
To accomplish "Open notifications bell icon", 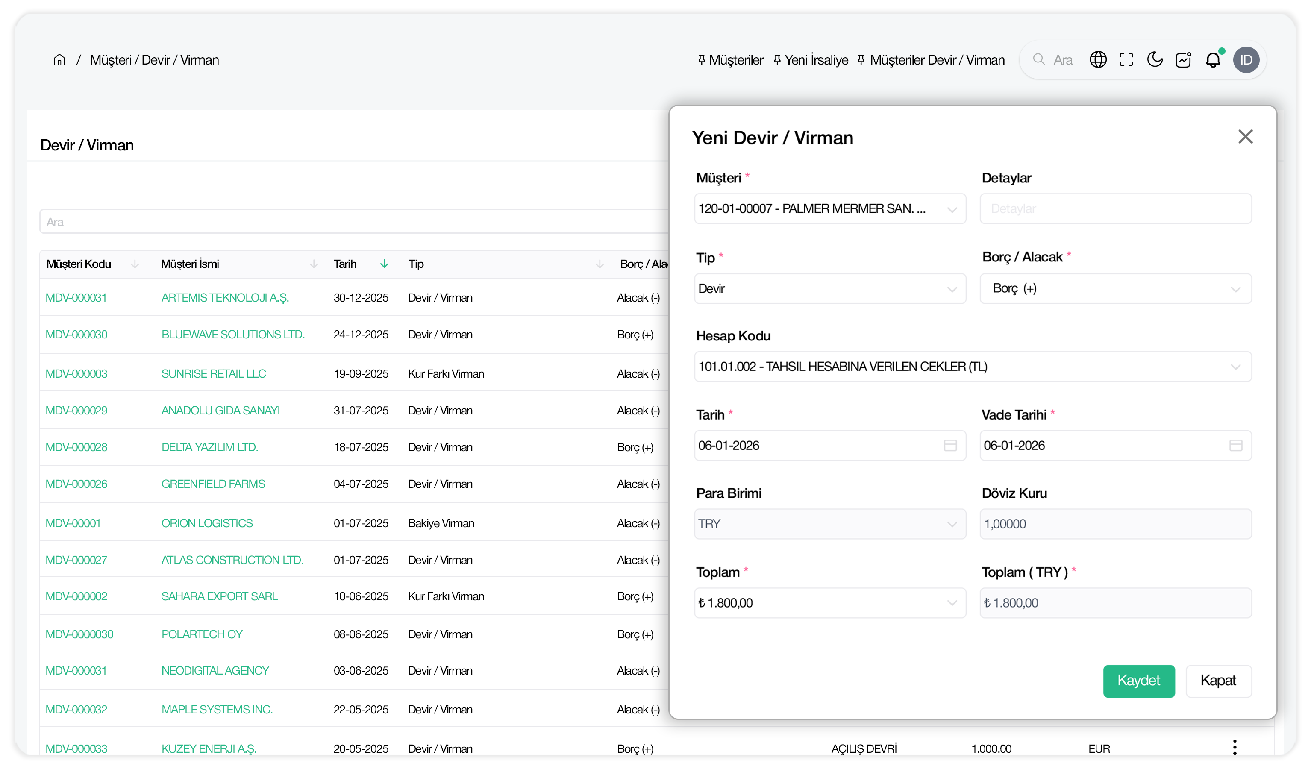I will coord(1213,60).
